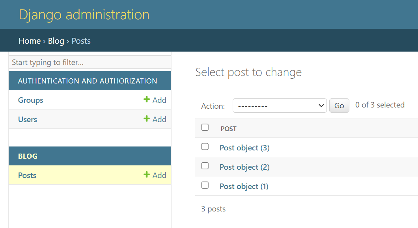This screenshot has height=228, width=418.
Task: Navigate to Blog in the breadcrumb
Action: coord(56,41)
